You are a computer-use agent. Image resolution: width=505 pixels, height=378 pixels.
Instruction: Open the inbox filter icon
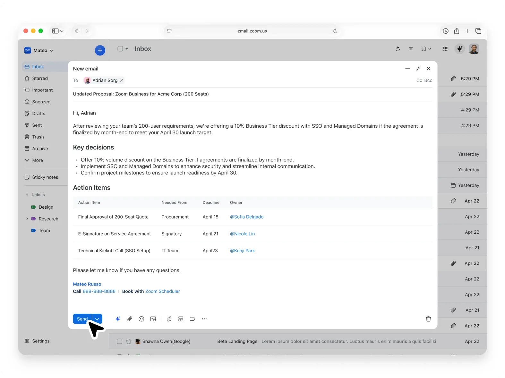[x=411, y=49]
